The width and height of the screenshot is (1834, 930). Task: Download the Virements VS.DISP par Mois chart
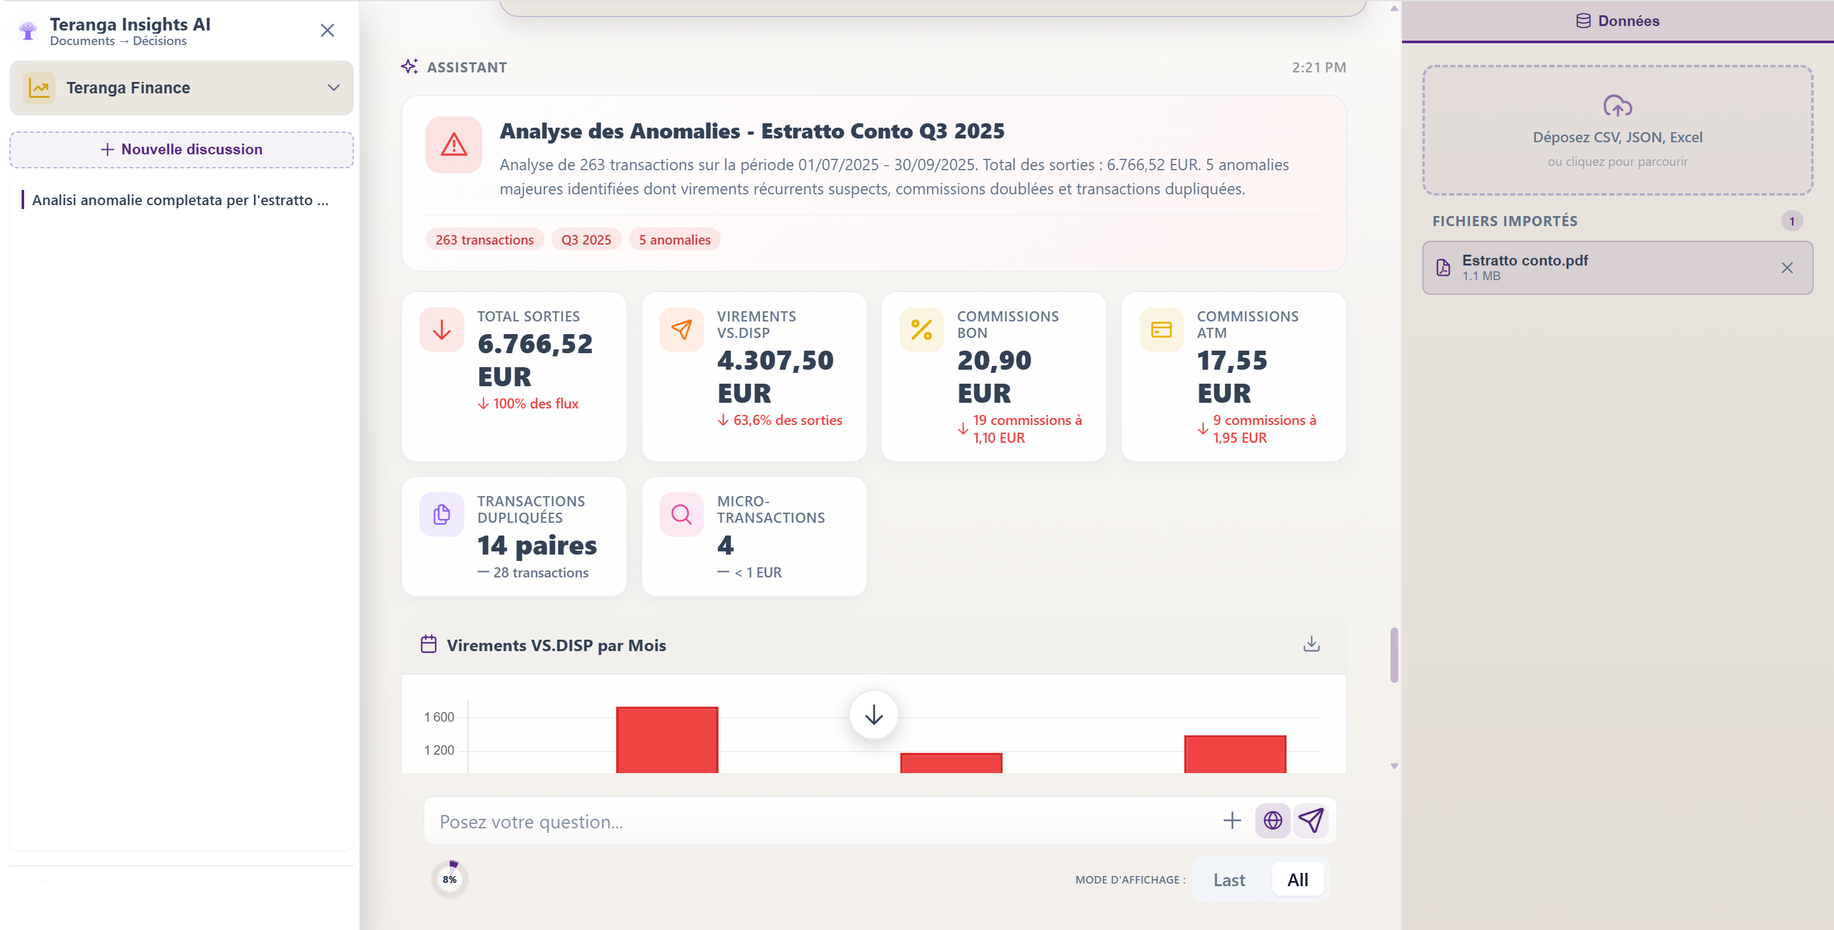(x=1311, y=644)
